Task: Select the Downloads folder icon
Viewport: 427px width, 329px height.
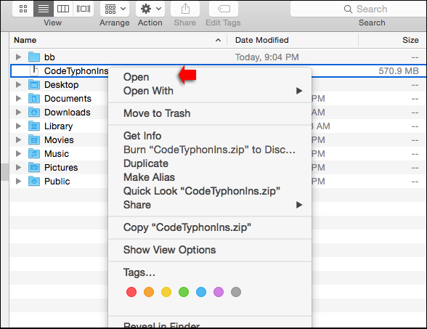Action: [34, 112]
